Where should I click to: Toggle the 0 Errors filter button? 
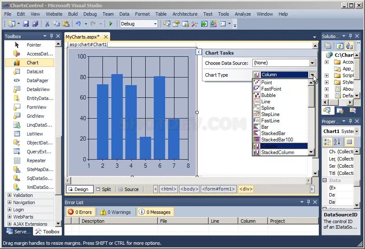click(x=80, y=212)
